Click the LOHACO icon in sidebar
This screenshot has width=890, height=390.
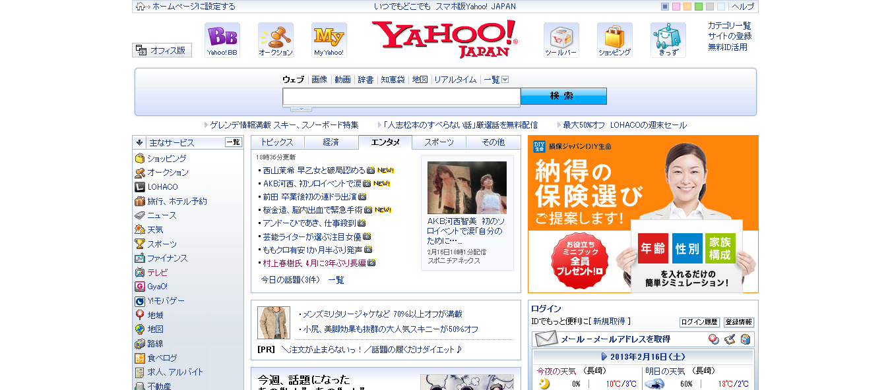(140, 187)
